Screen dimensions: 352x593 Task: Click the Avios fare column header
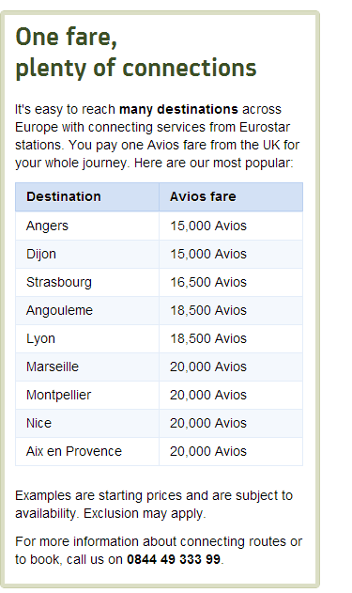click(x=231, y=196)
